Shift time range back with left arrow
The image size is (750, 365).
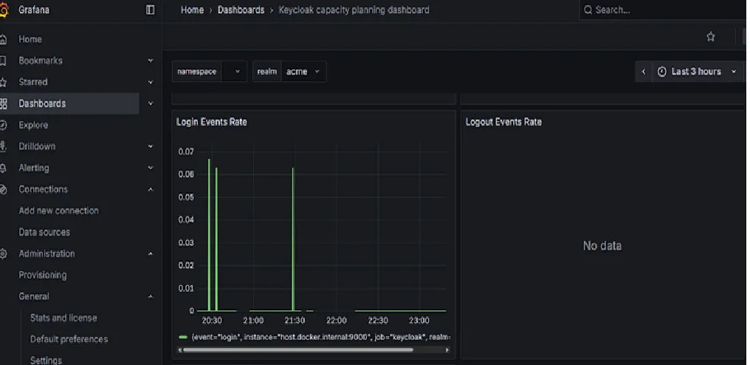pos(644,72)
